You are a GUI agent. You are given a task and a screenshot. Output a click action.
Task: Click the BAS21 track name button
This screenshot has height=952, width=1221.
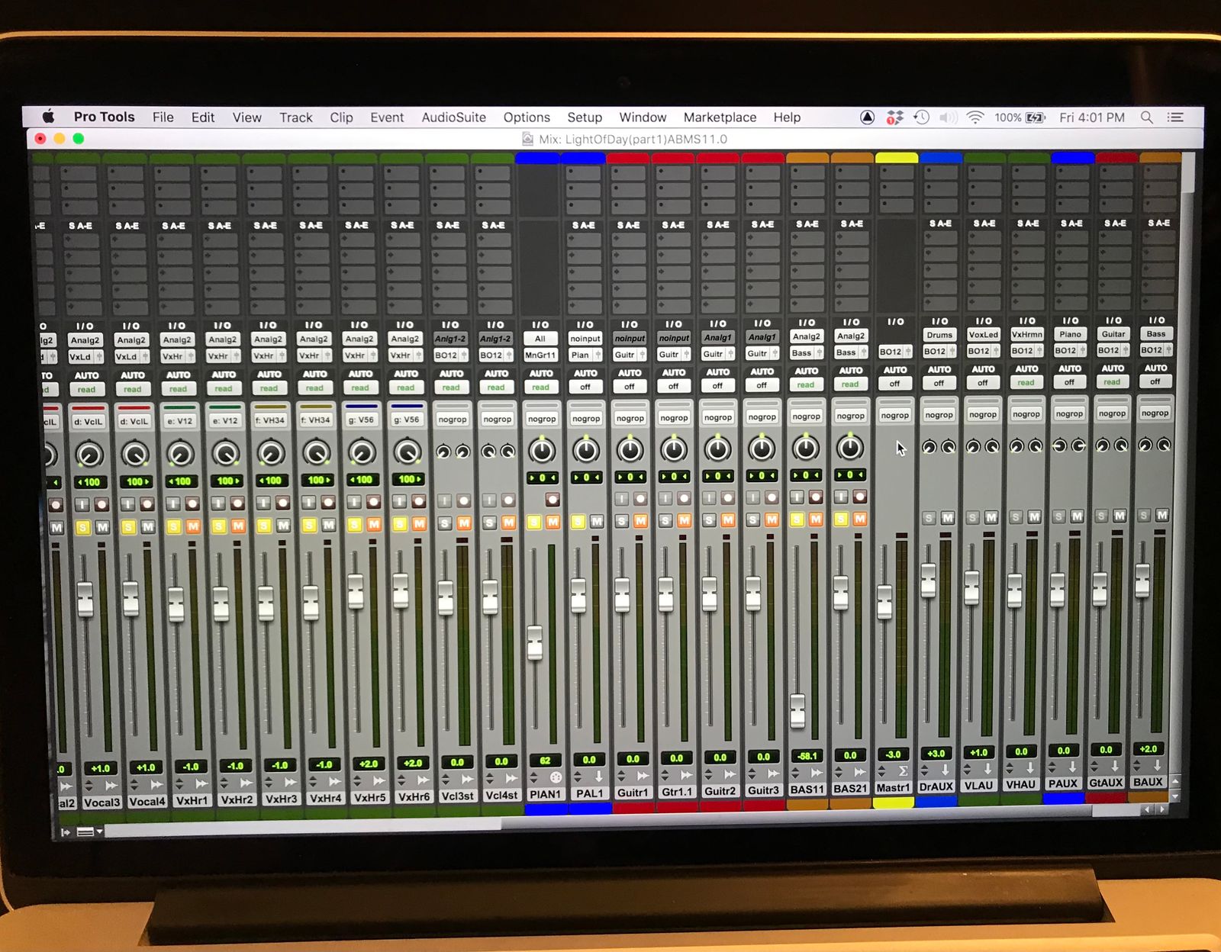point(849,789)
